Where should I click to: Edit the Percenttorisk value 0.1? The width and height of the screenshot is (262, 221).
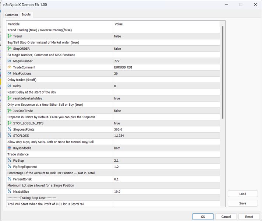(x=166, y=179)
